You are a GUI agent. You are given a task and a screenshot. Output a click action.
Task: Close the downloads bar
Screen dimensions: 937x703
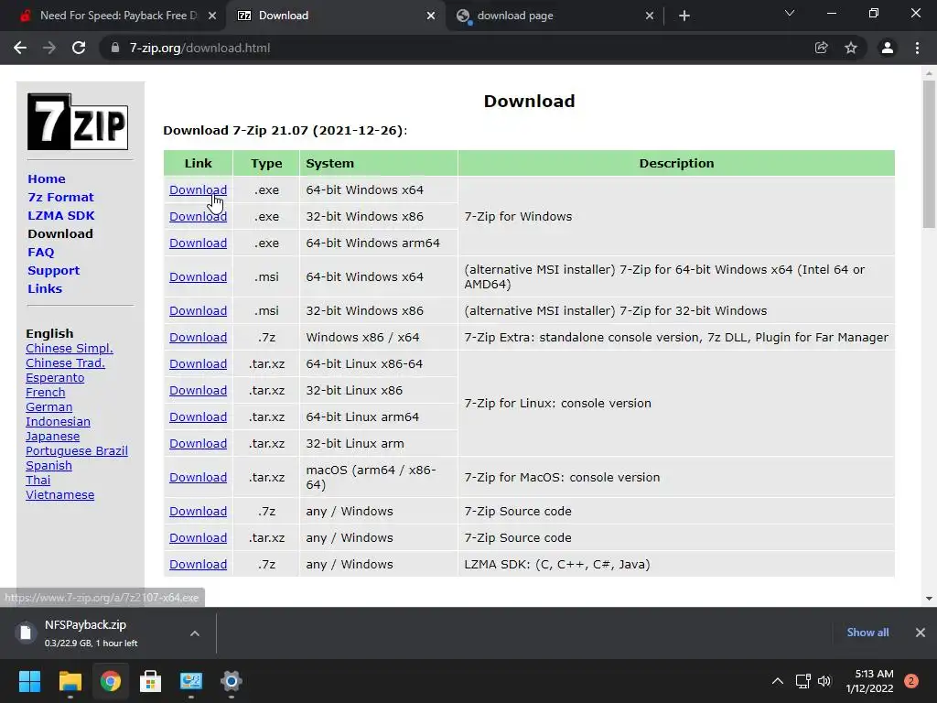pyautogui.click(x=921, y=633)
